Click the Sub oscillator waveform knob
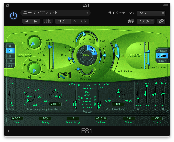This screenshot has width=174, height=142. tap(34, 69)
